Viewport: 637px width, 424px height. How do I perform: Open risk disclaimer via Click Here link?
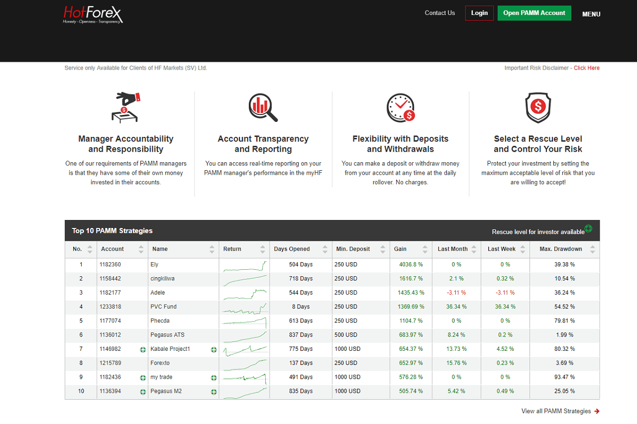click(x=587, y=68)
